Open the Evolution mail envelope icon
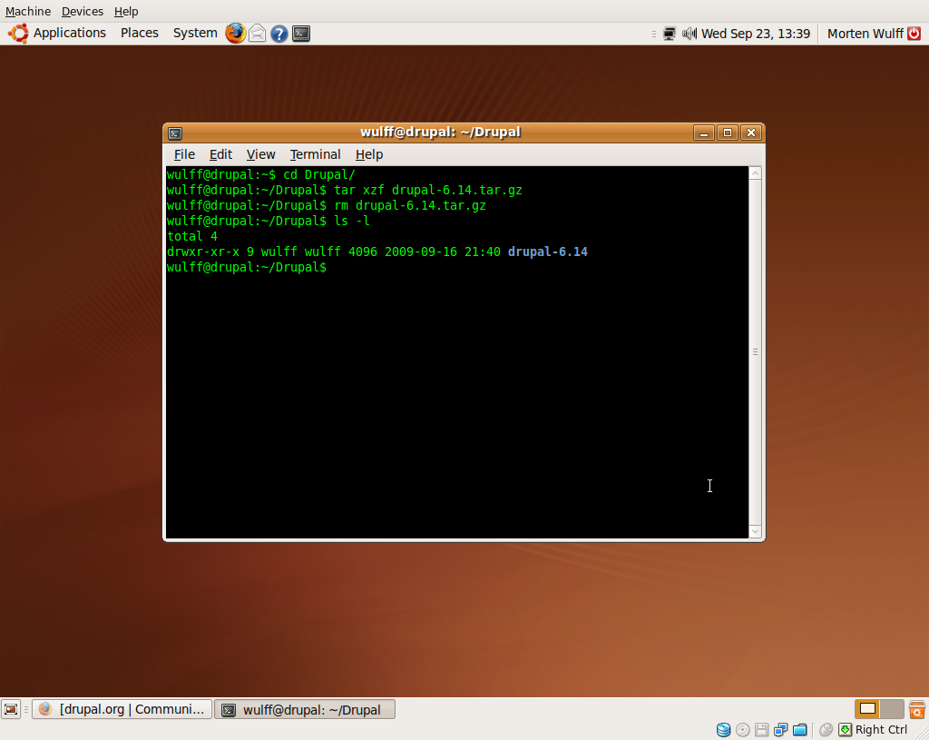The width and height of the screenshot is (929, 740). [257, 34]
